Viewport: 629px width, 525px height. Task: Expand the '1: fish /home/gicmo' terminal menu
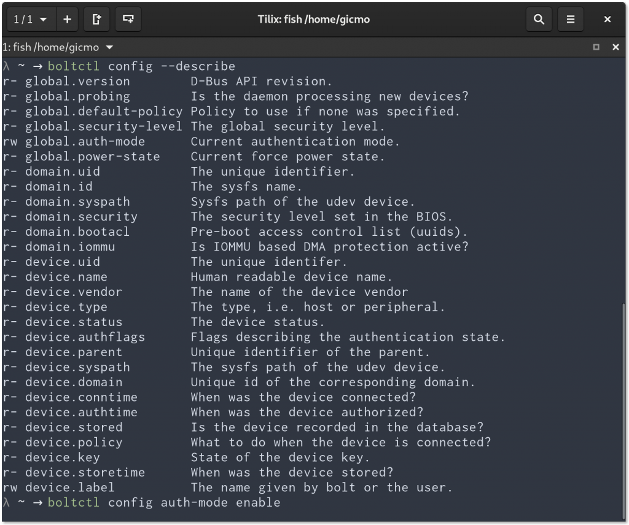click(110, 47)
